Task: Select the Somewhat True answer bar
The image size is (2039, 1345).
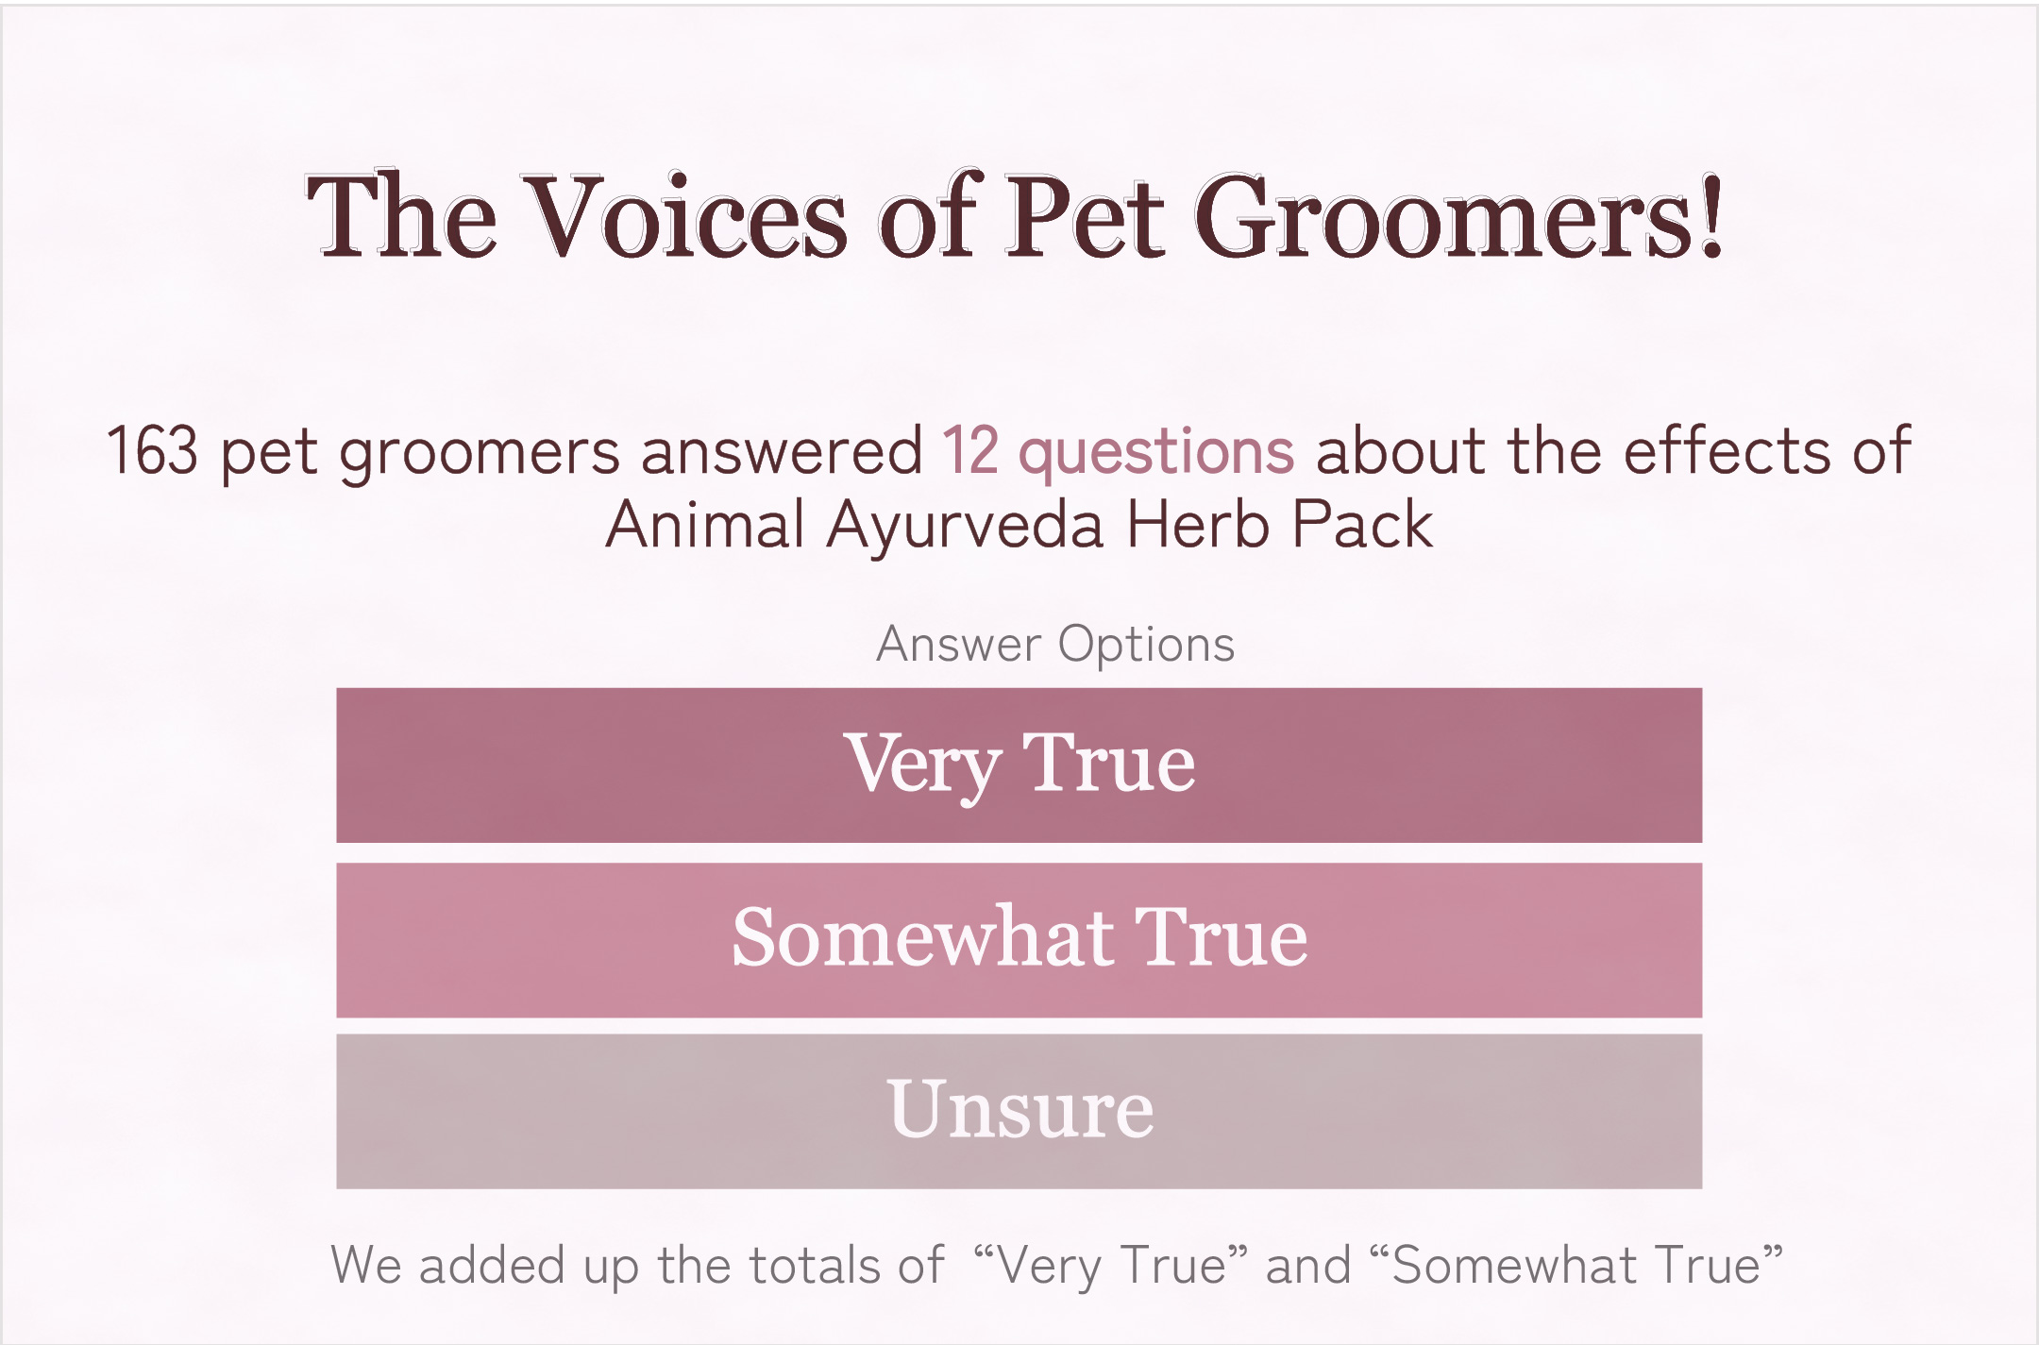Action: coord(1019,939)
